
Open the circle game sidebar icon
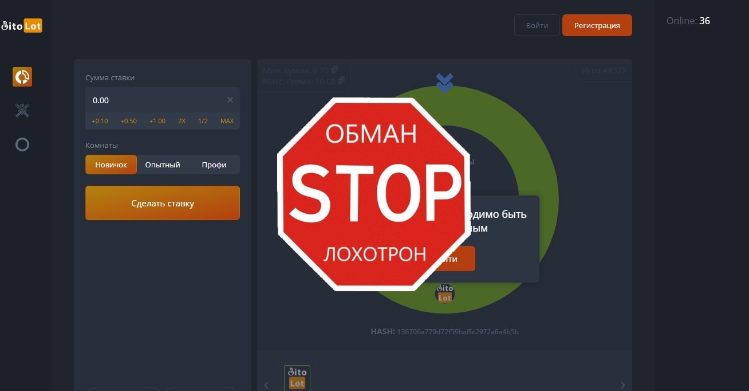(x=22, y=144)
